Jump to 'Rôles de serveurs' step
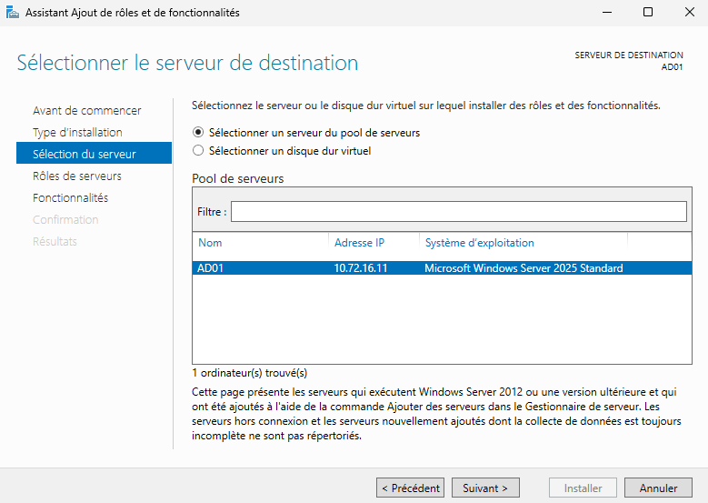The height and width of the screenshot is (503, 708). (x=77, y=176)
